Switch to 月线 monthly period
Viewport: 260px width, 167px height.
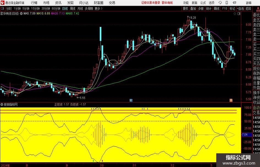click(x=80, y=9)
